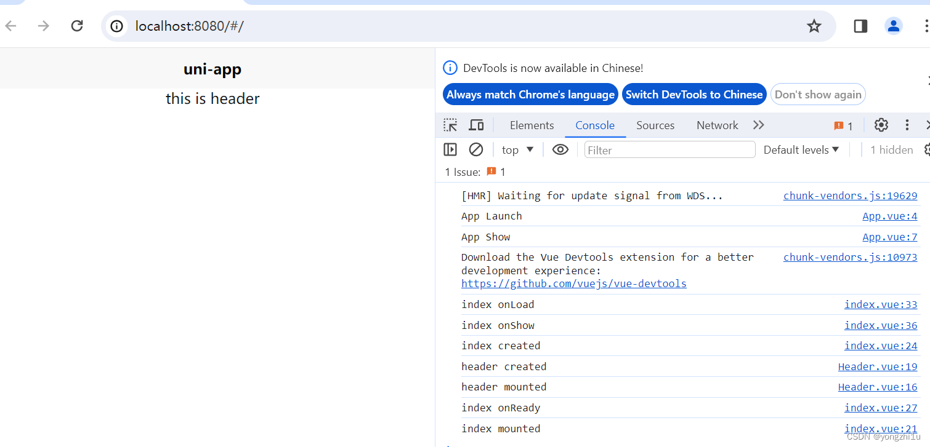
Task: Click the DevTools info circle icon
Action: pyautogui.click(x=450, y=68)
